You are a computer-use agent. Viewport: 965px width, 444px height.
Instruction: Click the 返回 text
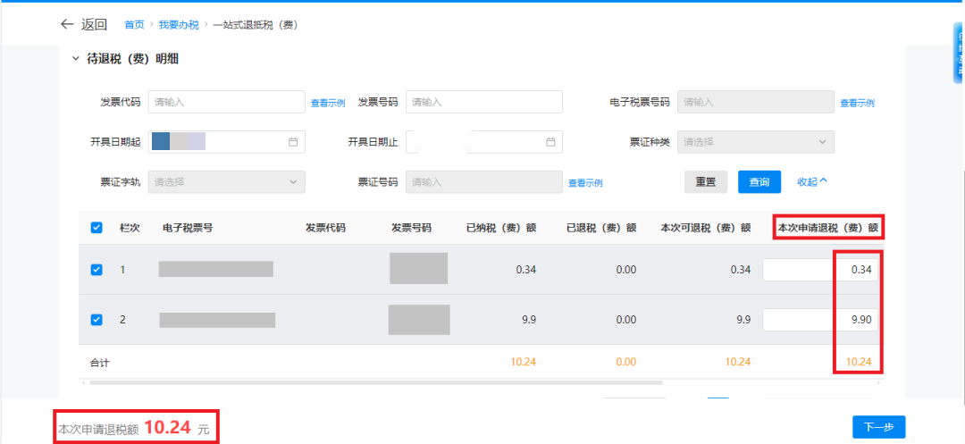tap(94, 25)
